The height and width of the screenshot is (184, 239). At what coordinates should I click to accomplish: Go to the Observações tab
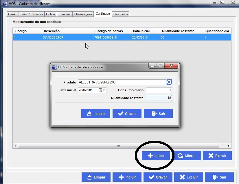click(83, 14)
